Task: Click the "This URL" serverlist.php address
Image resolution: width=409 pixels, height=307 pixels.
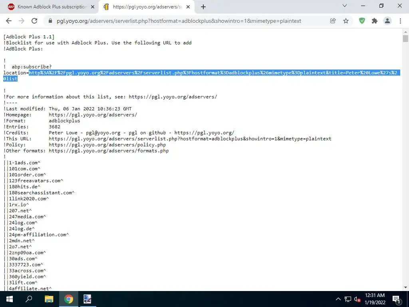Action: click(190, 139)
